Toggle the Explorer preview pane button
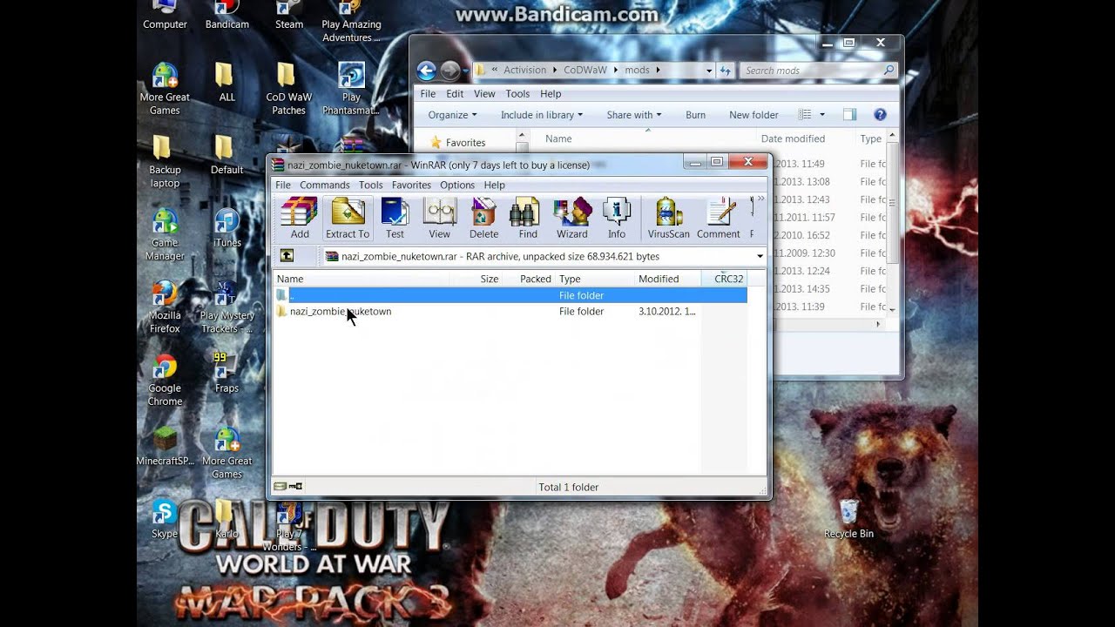Image resolution: width=1115 pixels, height=627 pixels. point(849,115)
